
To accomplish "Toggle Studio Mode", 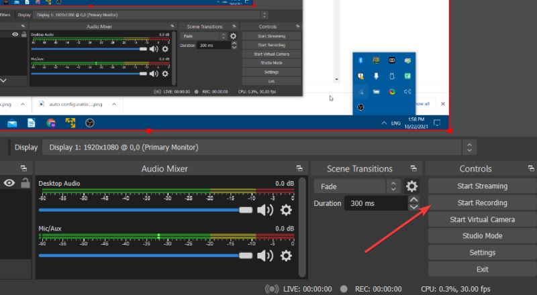I will pos(482,236).
